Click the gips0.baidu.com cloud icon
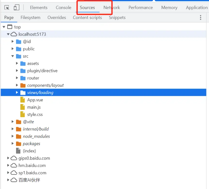This screenshot has width=209, height=189. 14,158
